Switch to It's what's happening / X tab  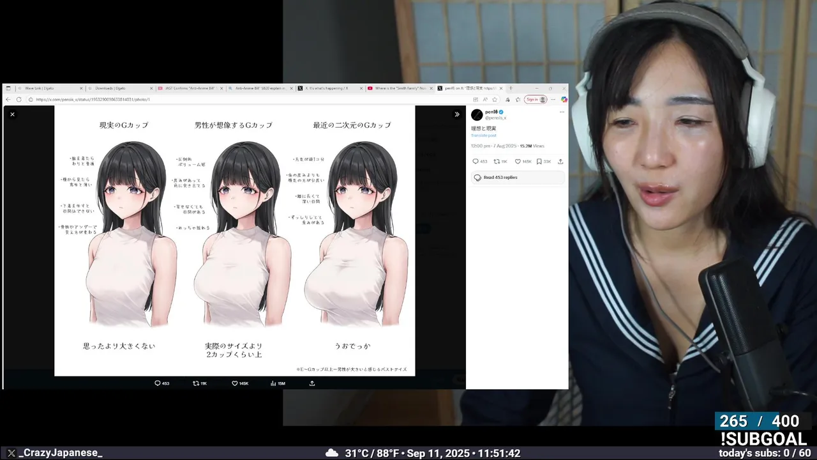[329, 88]
